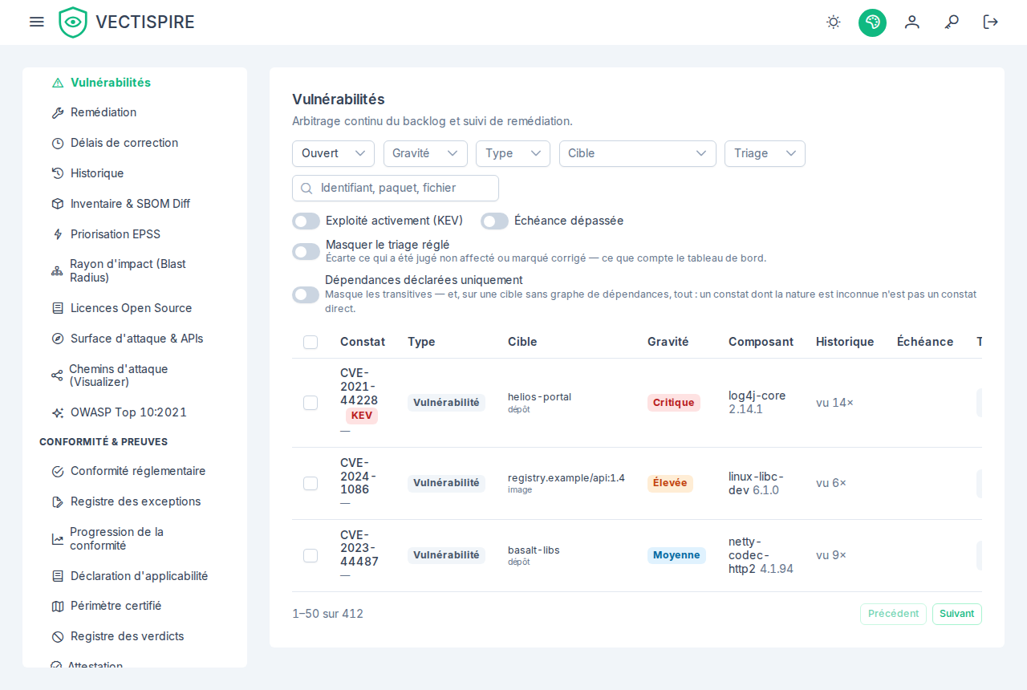Click the key icon in header

952,22
